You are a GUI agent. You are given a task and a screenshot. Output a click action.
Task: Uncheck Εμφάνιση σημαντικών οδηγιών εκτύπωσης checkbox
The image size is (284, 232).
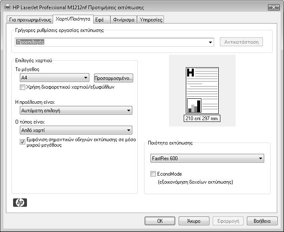(22, 142)
